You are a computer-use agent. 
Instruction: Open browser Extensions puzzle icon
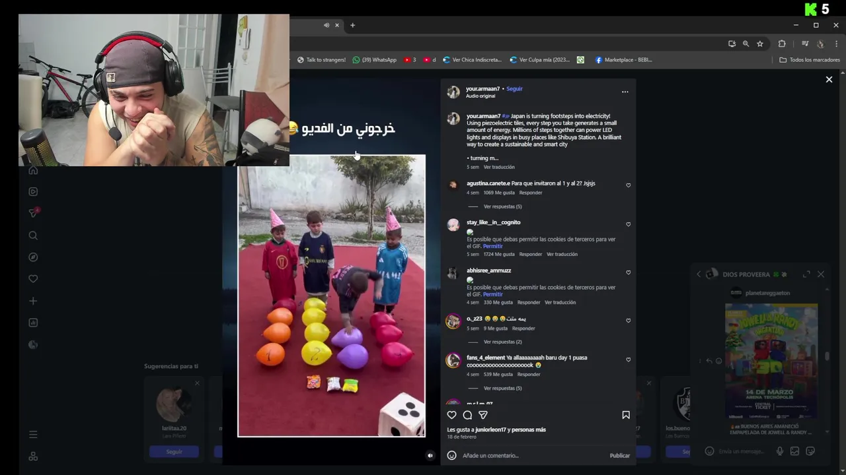[x=782, y=44]
